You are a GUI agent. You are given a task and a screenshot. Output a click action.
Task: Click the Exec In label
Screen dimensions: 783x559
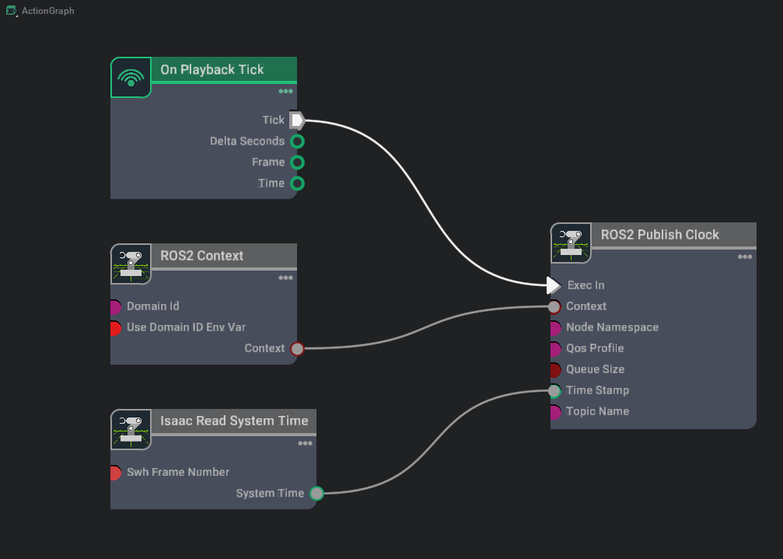tap(586, 285)
